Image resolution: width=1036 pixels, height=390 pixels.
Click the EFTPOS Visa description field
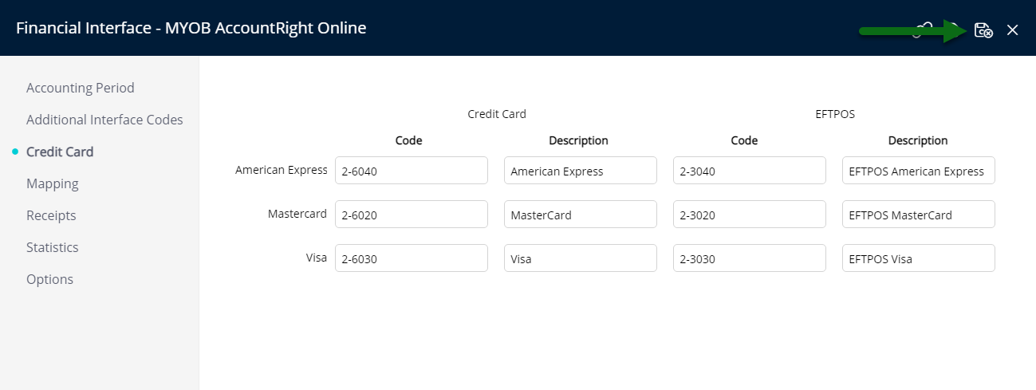[x=919, y=258]
